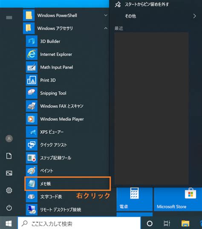Open Pictures from Start sidebar
This screenshot has width=202, height=229.
[9, 173]
